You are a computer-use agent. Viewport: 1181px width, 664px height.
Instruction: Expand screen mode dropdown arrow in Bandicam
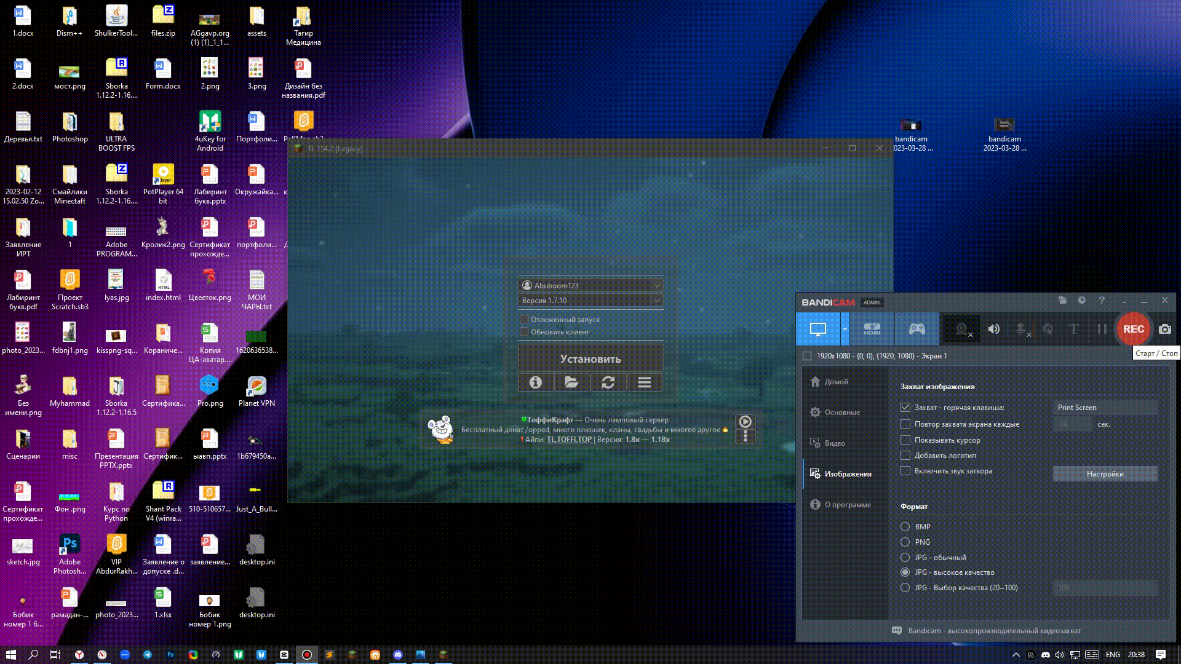845,329
